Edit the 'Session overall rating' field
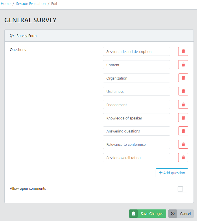Screen dimensions: 197x221 point(136,158)
